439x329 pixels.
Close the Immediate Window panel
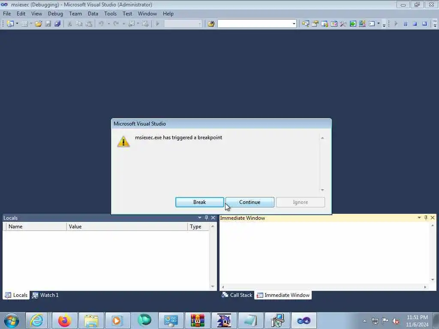coord(433,217)
